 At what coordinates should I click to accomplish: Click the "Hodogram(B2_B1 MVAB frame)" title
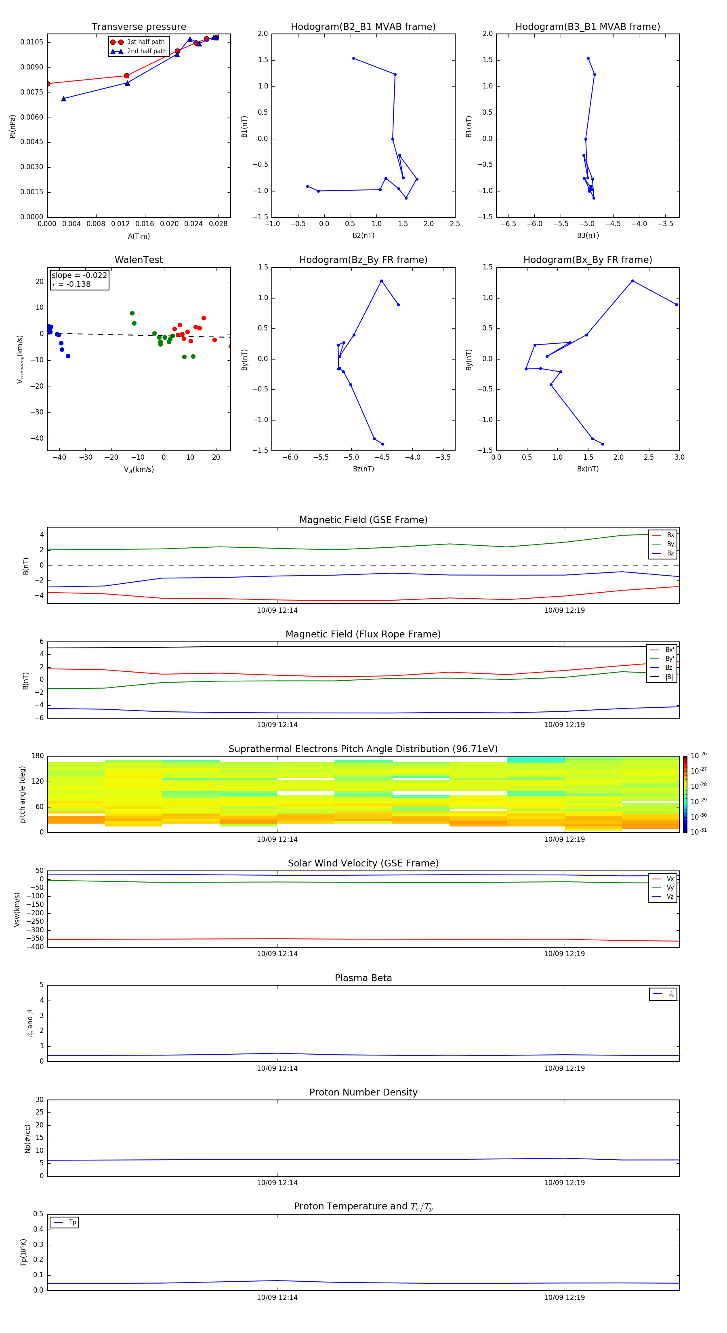(x=363, y=27)
